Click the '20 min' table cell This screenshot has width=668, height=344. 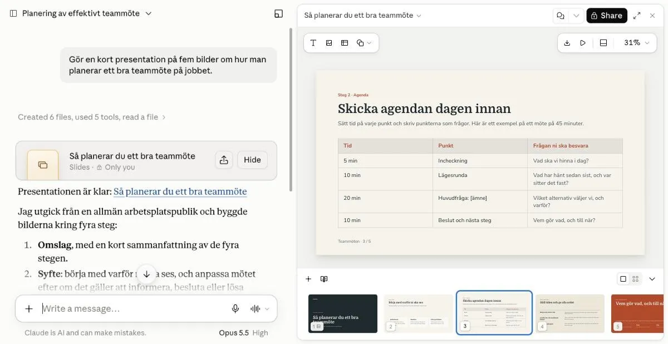(x=385, y=202)
